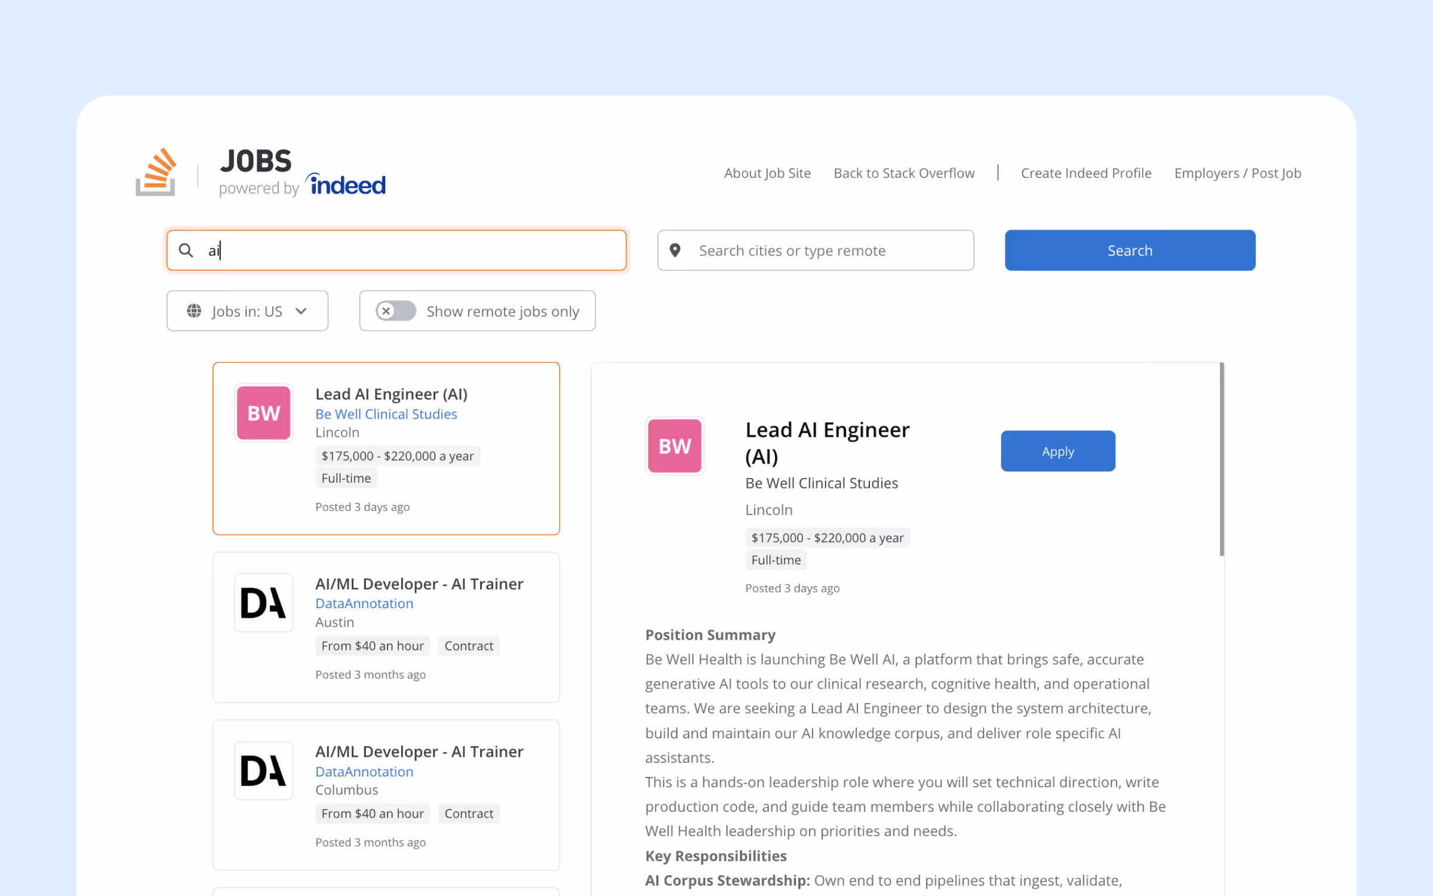Click the Stack Overflow logo
This screenshot has height=896, width=1433.
coord(155,172)
